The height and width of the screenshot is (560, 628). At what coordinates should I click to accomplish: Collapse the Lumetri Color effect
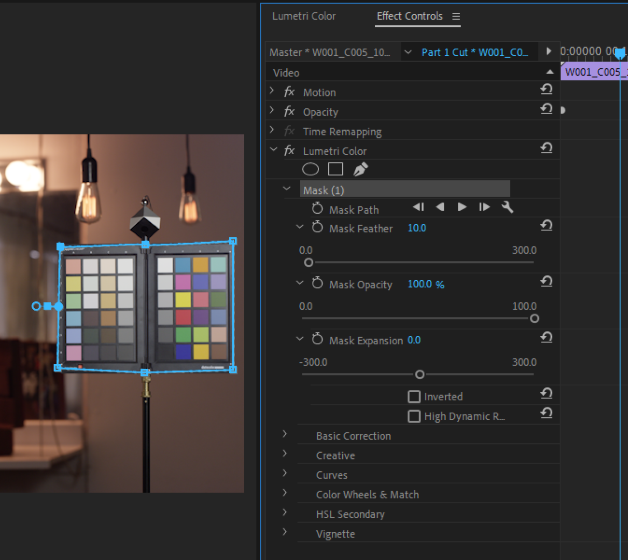point(273,150)
